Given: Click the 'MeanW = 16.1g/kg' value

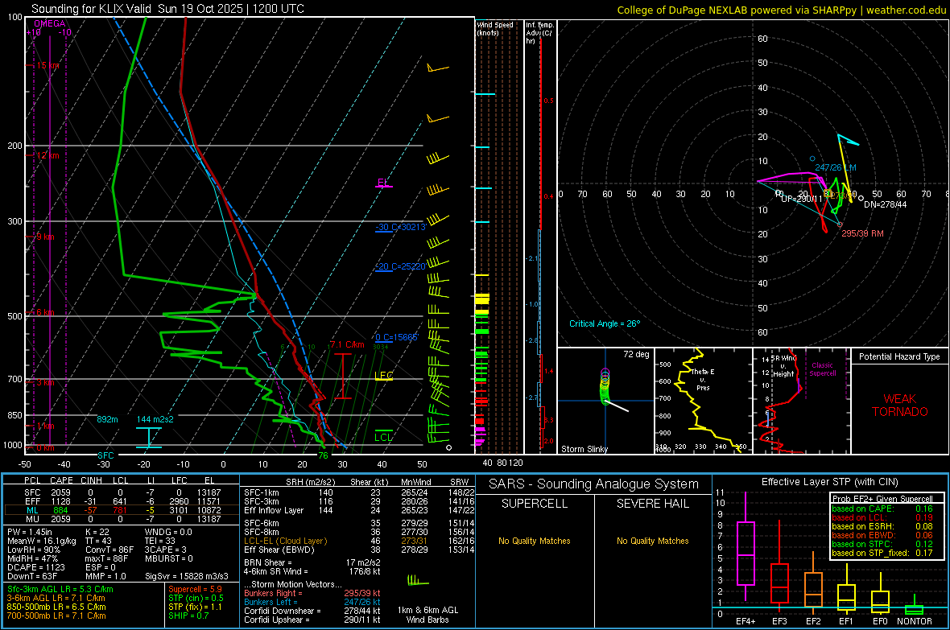Looking at the screenshot, I should 41,541.
